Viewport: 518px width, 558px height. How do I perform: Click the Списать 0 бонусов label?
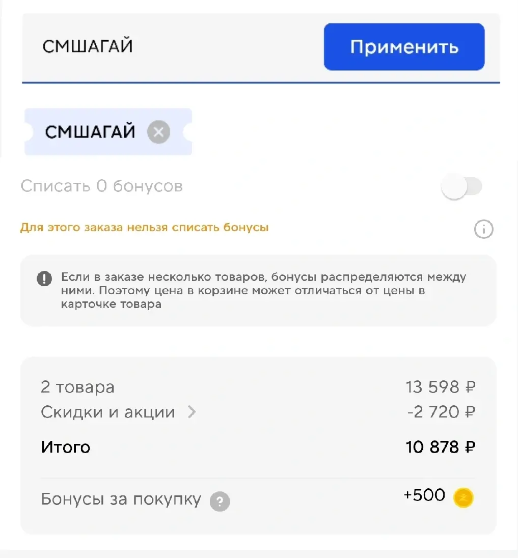[x=101, y=186]
